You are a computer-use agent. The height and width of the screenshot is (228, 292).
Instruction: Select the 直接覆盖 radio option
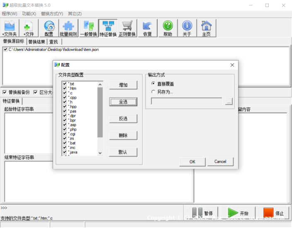[x=153, y=84]
